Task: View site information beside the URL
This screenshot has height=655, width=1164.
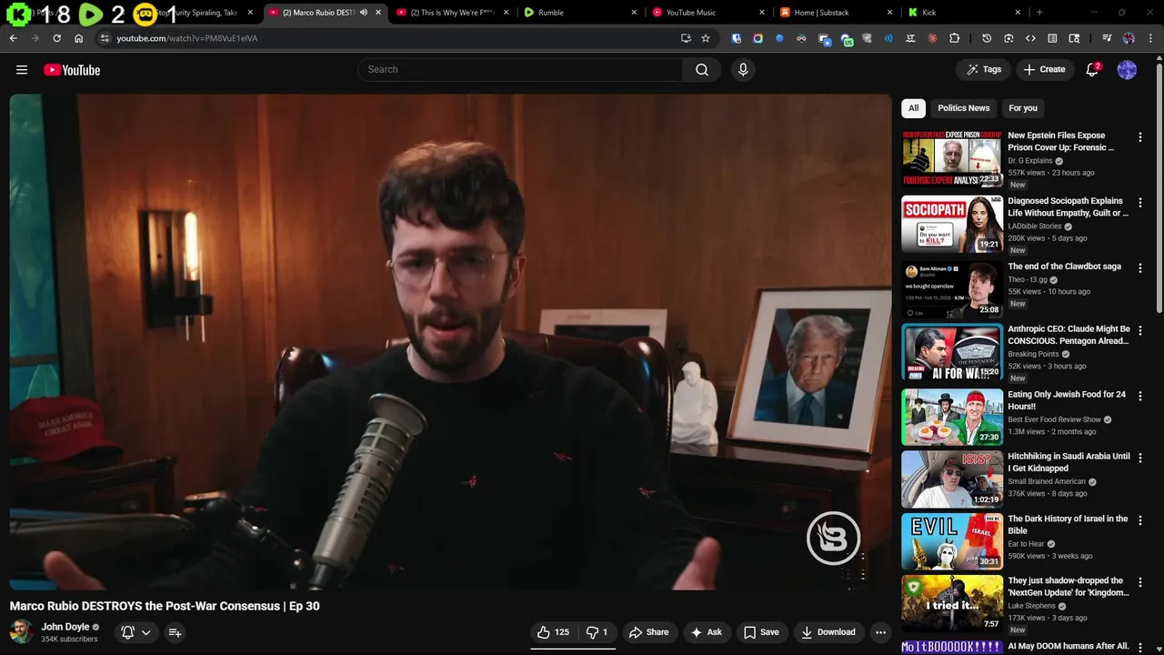Action: (105, 38)
